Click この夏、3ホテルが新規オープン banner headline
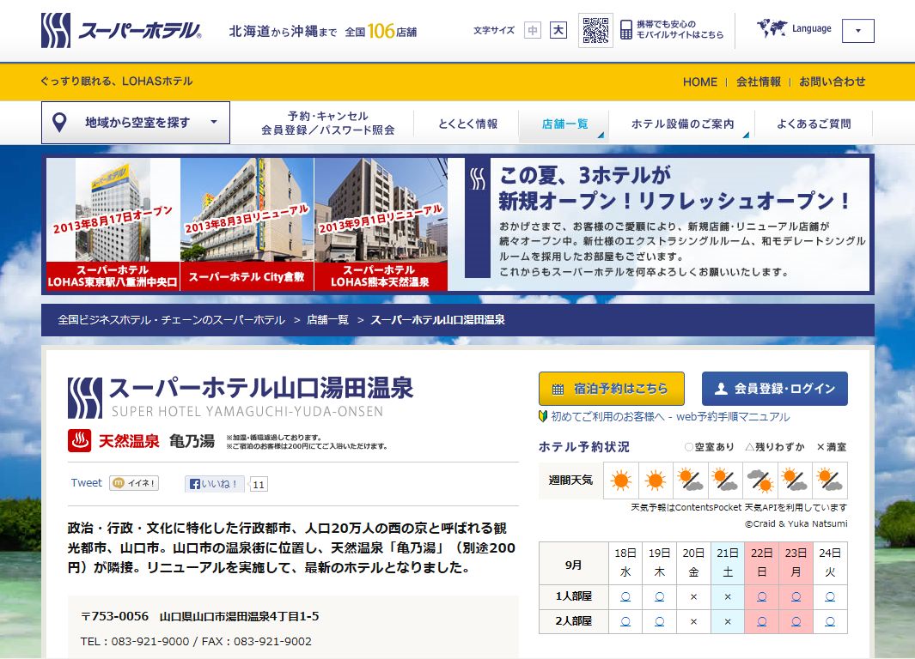Screen dimensions: 915x659 point(674,188)
